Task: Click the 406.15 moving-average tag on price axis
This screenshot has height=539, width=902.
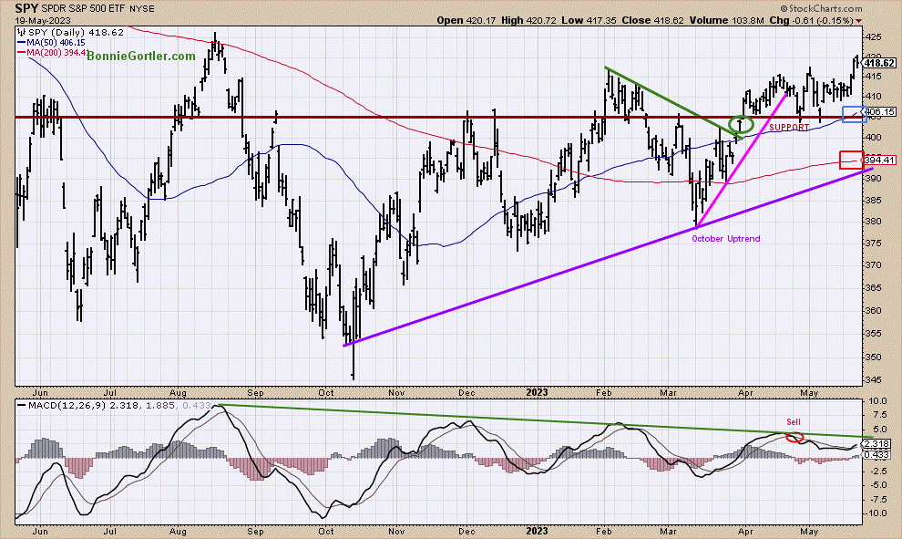Action: point(879,112)
